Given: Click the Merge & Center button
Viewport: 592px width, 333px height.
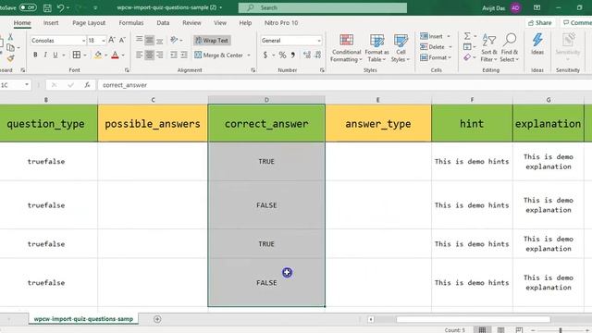Looking at the screenshot, I should [x=219, y=55].
